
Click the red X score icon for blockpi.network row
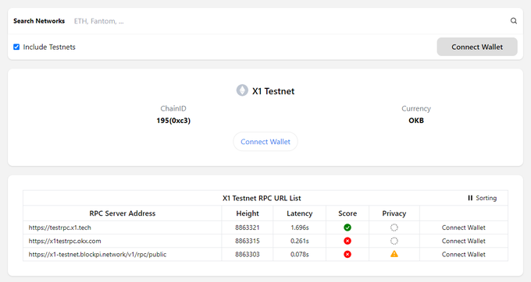click(347, 254)
